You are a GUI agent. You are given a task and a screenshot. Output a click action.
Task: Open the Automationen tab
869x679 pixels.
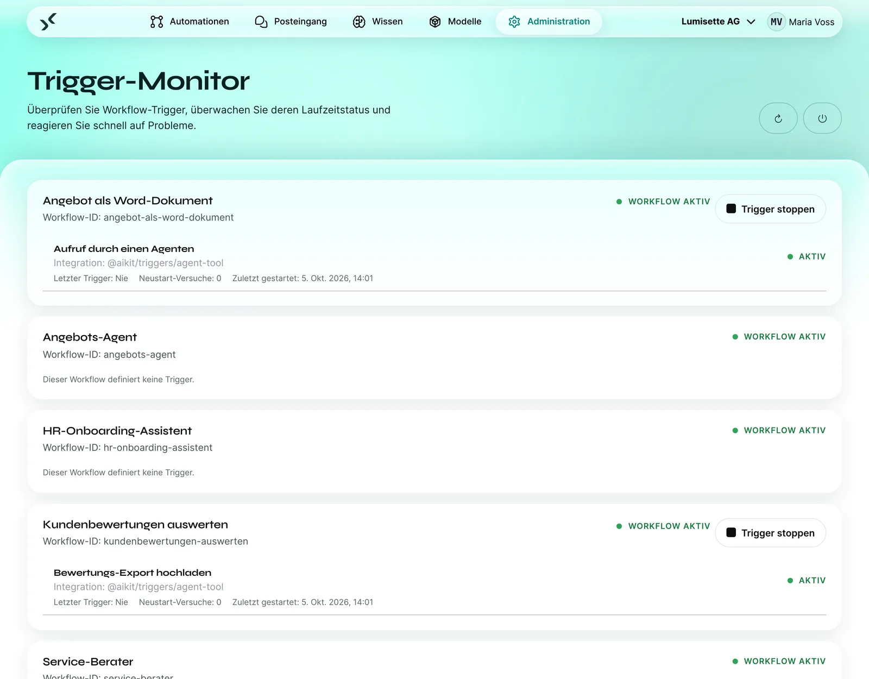[190, 22]
